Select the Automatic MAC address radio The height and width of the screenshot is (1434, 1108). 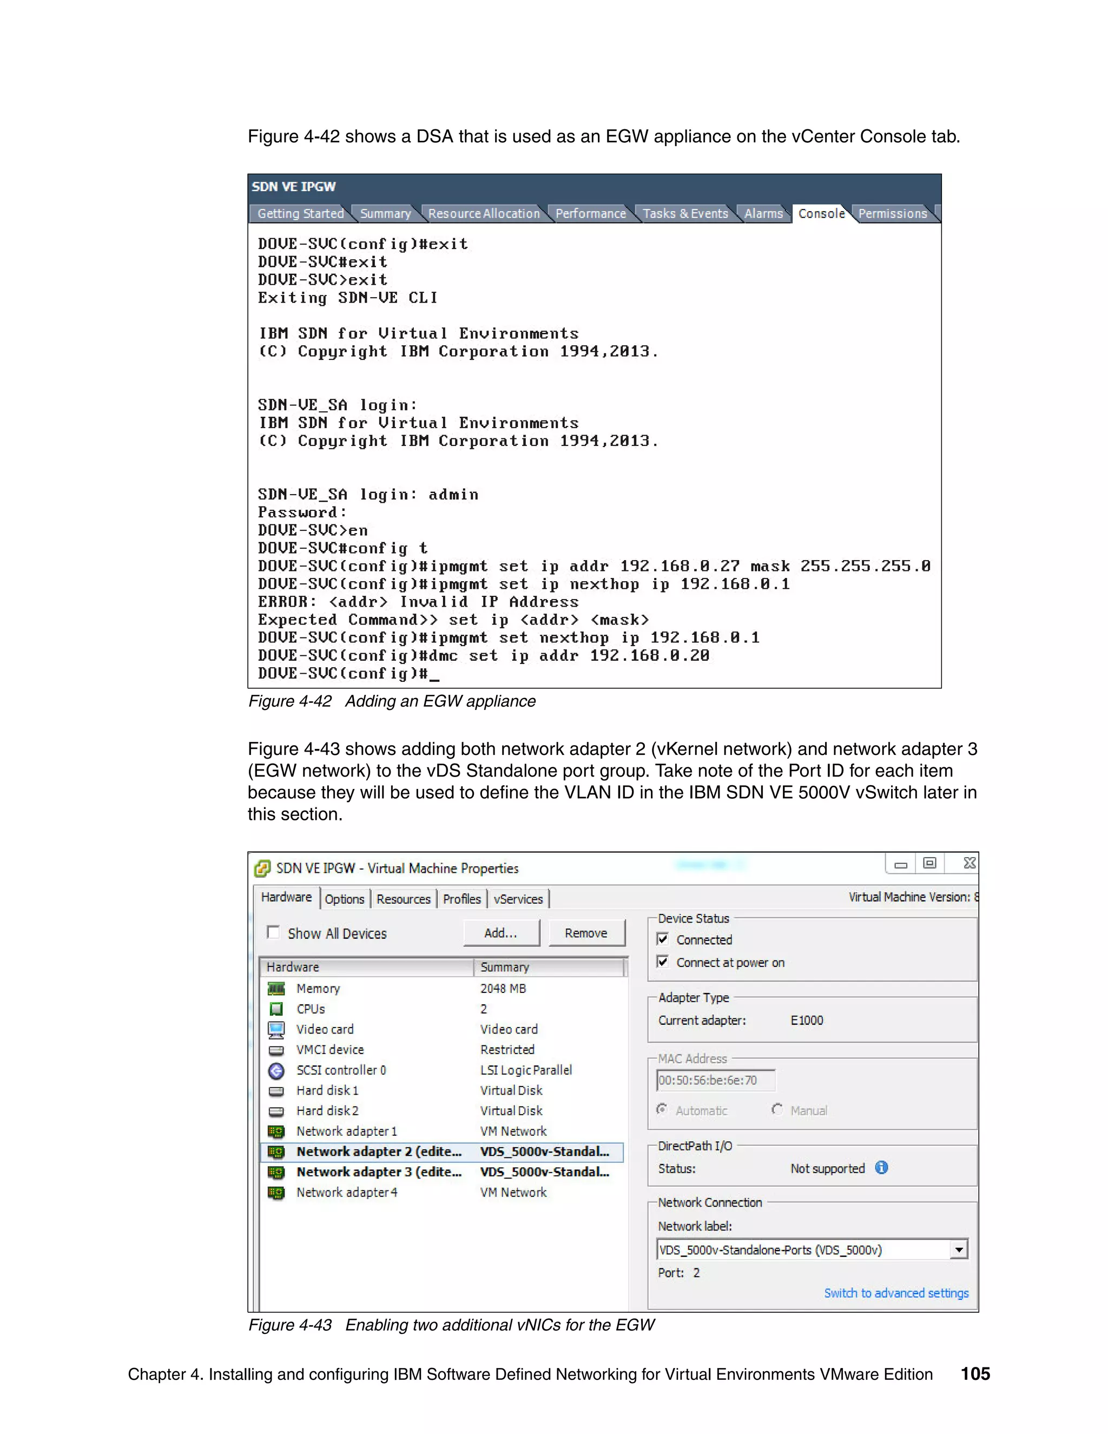click(x=662, y=1110)
